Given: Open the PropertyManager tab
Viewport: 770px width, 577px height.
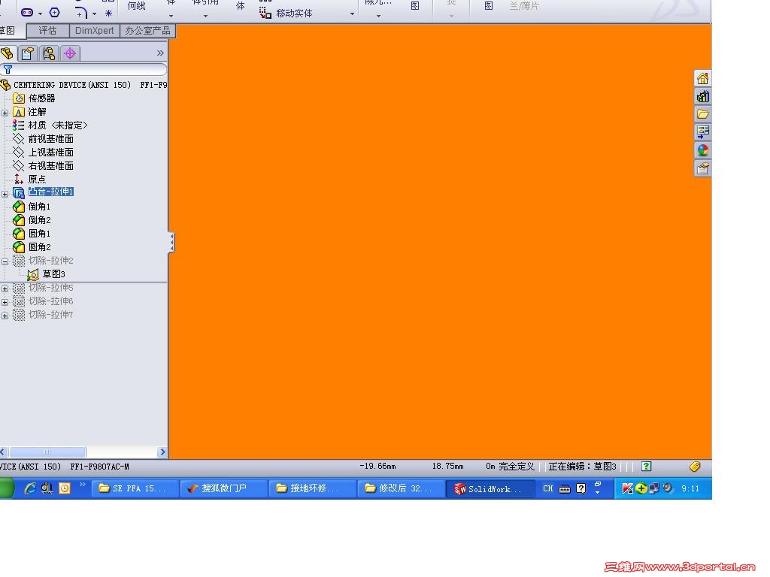Looking at the screenshot, I should coord(28,53).
